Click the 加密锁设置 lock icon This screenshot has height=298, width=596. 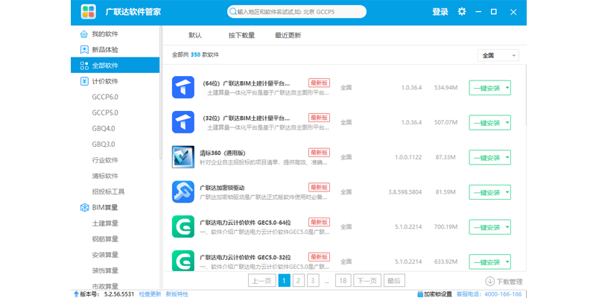(420, 294)
